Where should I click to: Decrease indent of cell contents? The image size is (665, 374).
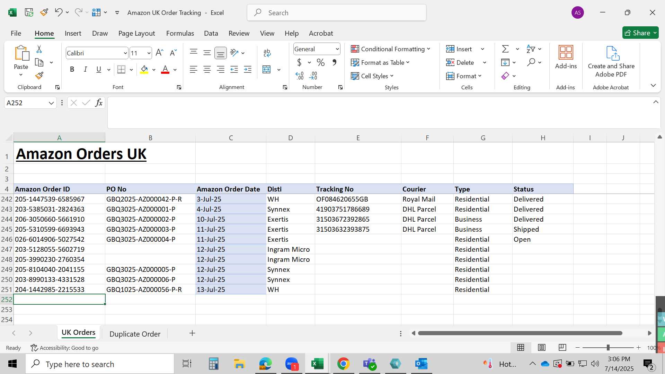pos(234,69)
